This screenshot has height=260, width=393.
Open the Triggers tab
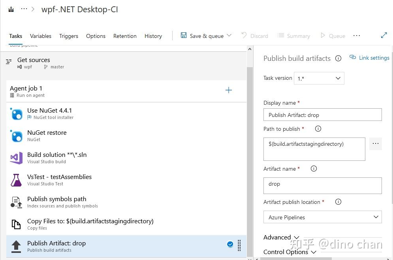[69, 36]
